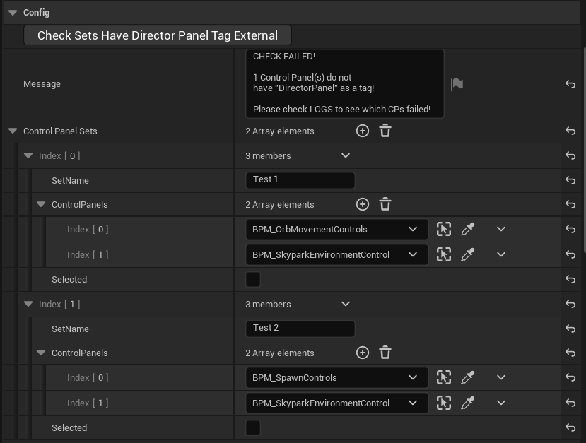The image size is (586, 443).
Task: Collapse the Config section
Action: (13, 13)
